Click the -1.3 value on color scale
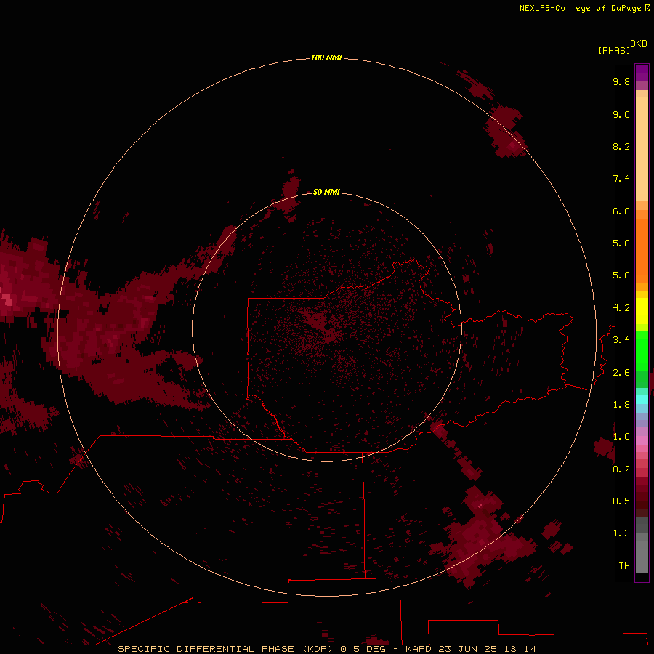 [x=618, y=533]
